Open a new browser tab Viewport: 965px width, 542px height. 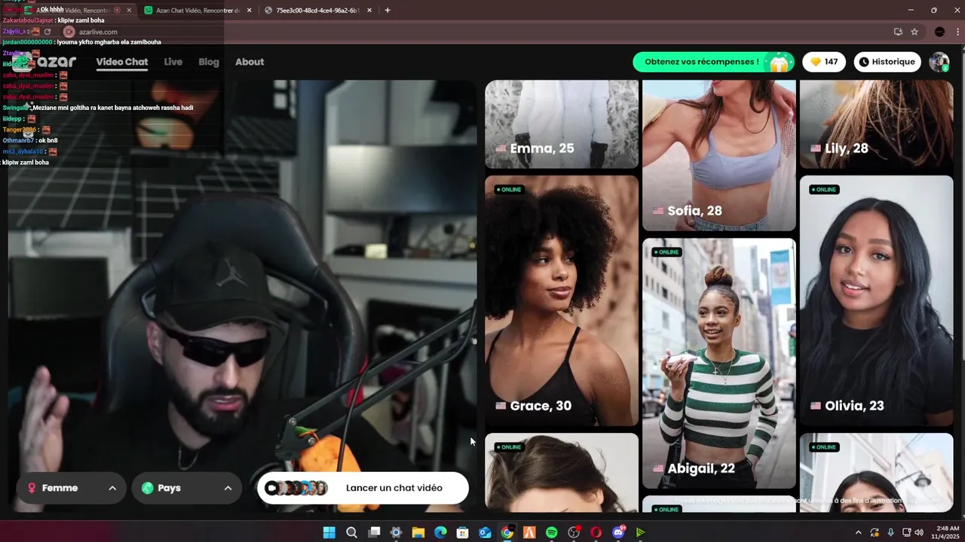pos(388,11)
